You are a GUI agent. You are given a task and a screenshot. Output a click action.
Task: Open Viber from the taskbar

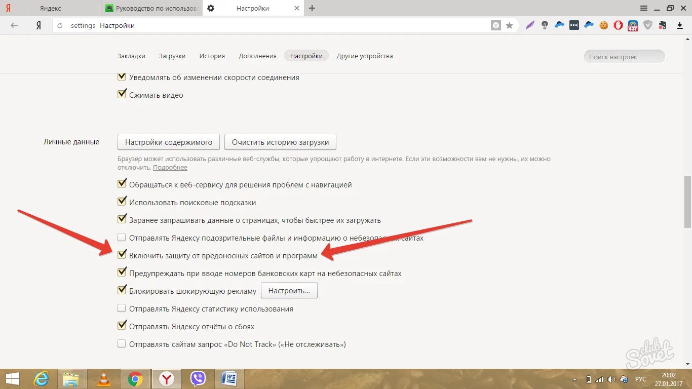point(198,378)
